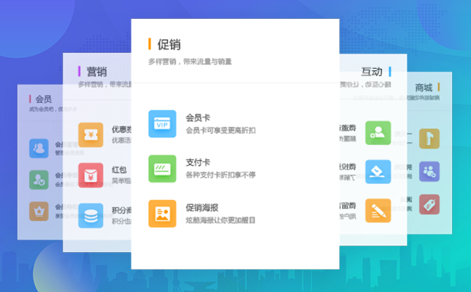Screen dimensions: 471x292
Task: Select the red 红包 envelope icon
Action: 91,175
